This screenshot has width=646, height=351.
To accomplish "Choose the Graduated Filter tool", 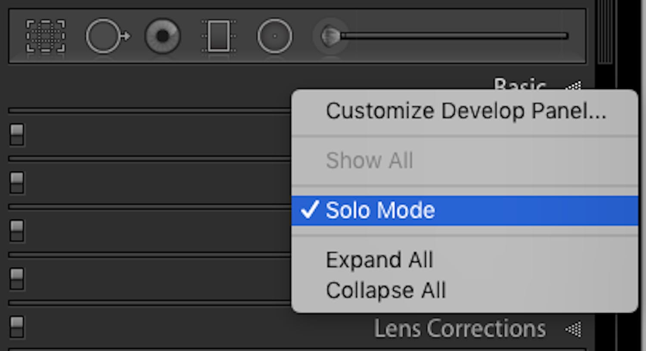I will [x=218, y=36].
